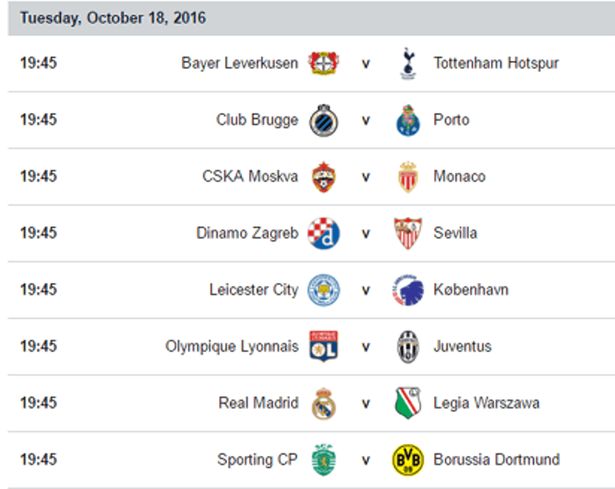Click the Tottenham Hotspur cockerel crest
The width and height of the screenshot is (615, 489).
coord(408,63)
